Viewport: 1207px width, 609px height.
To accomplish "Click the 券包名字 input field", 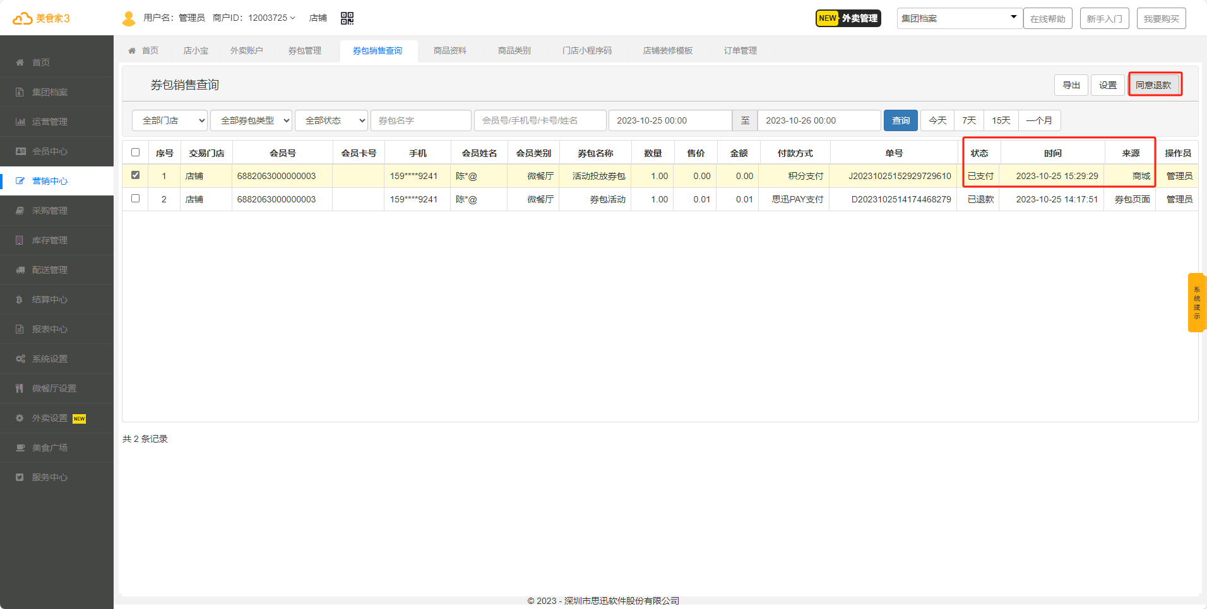I will (x=420, y=120).
